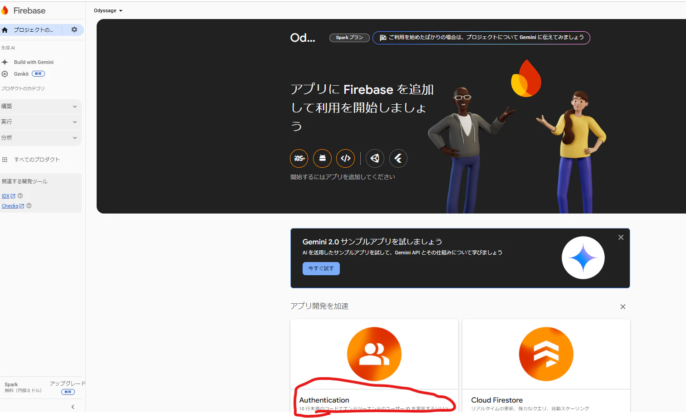Screen dimensions: 686x418
Task: Open the Authentication card title
Action: click(x=324, y=400)
